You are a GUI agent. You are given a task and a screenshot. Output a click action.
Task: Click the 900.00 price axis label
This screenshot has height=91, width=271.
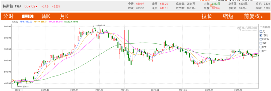8,27
